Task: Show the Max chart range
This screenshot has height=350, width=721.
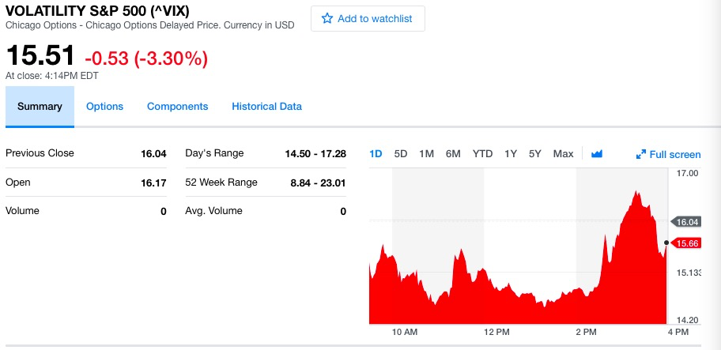Action: pos(563,154)
